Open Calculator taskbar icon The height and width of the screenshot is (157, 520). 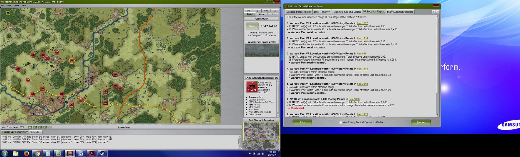(48, 153)
